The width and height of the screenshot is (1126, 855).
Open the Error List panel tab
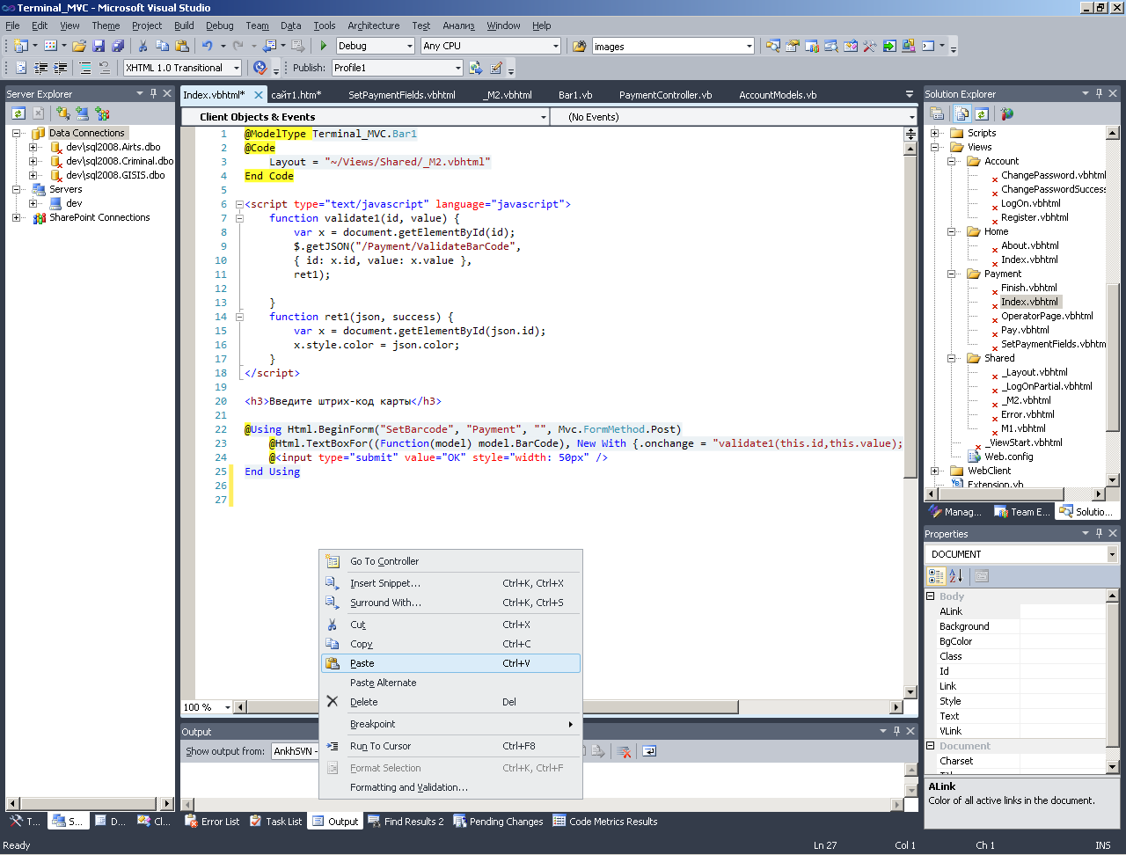coord(212,822)
